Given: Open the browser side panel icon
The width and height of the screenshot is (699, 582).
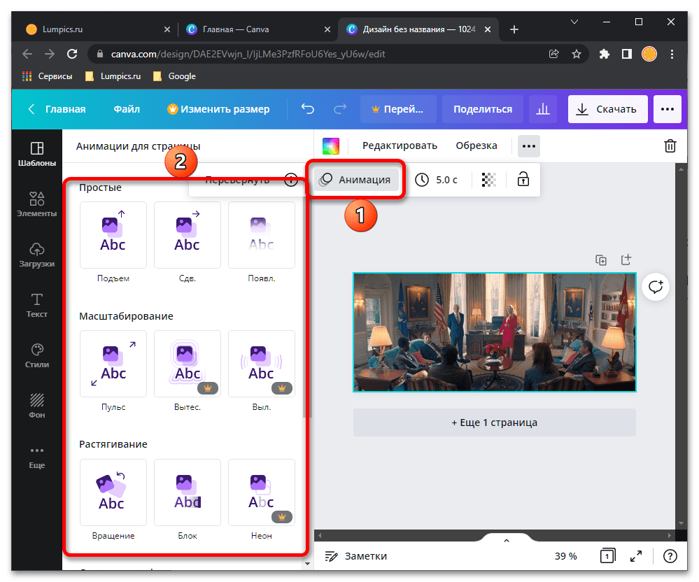Looking at the screenshot, I should coord(627,54).
